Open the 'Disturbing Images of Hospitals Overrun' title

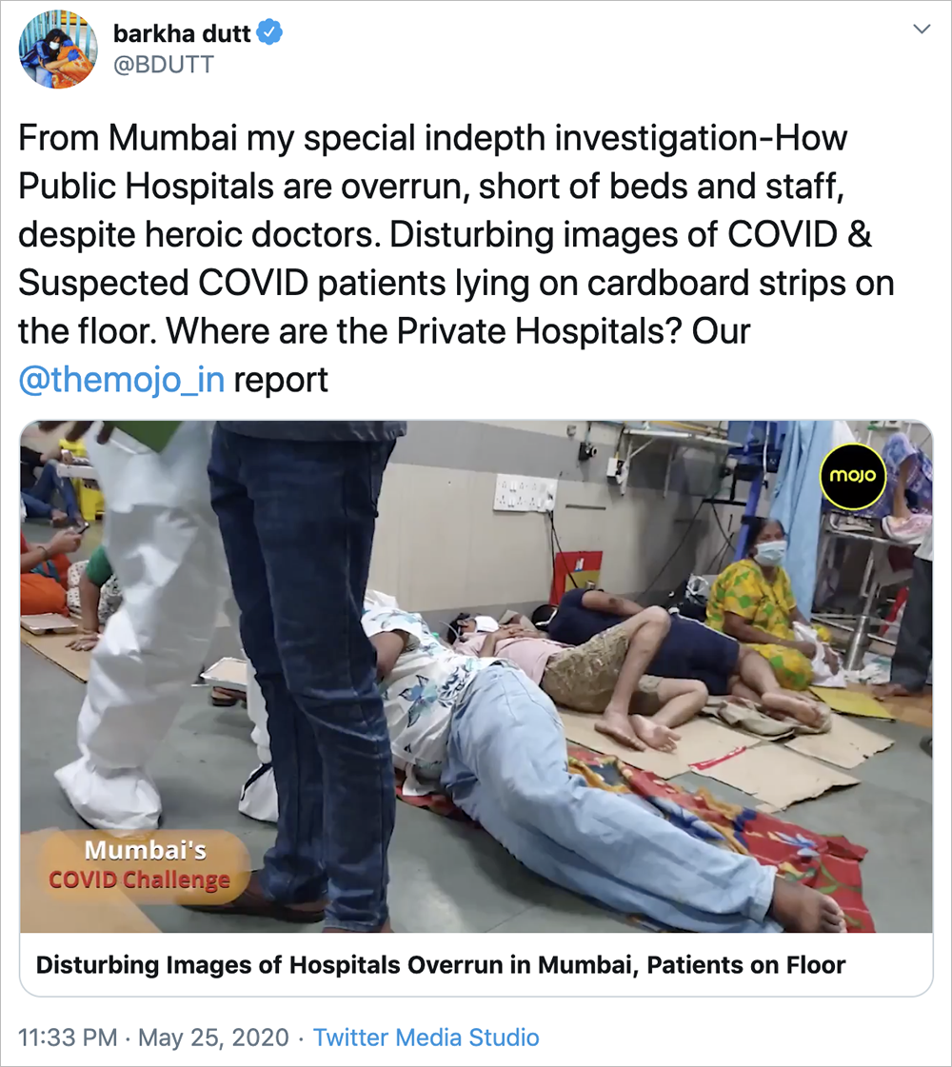click(441, 965)
